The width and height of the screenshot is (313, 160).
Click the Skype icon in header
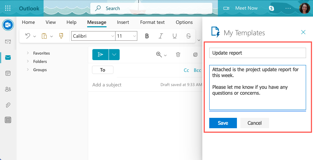click(x=271, y=8)
